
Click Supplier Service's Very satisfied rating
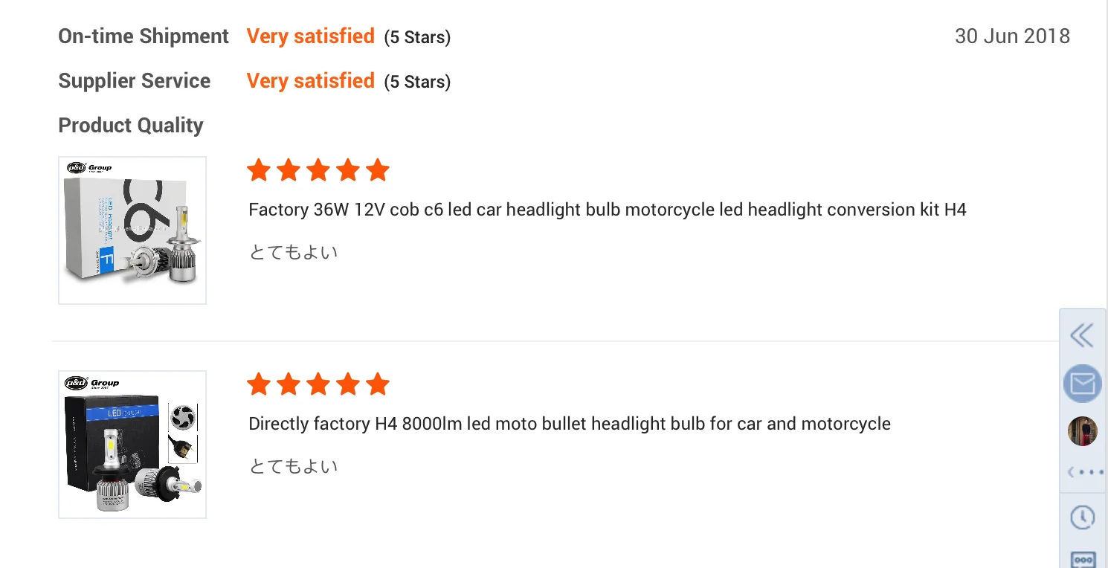[310, 81]
